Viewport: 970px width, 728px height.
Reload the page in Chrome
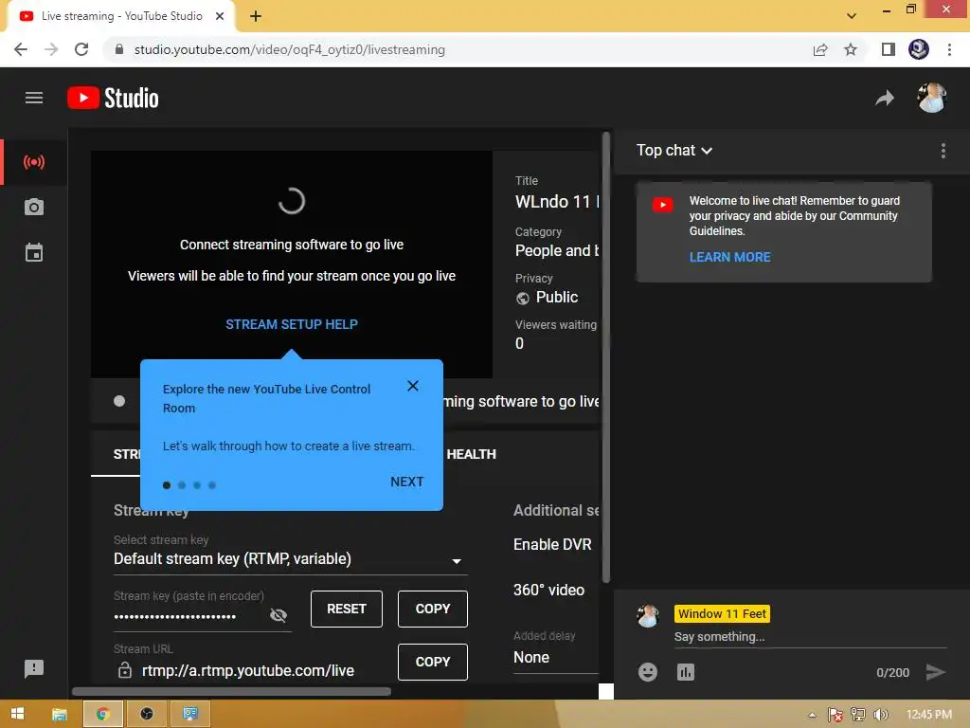tap(81, 49)
